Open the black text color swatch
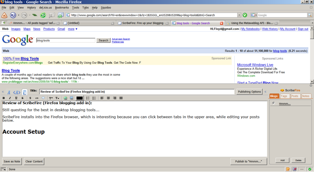Viewport: 314px width, 172px height. [x=79, y=98]
